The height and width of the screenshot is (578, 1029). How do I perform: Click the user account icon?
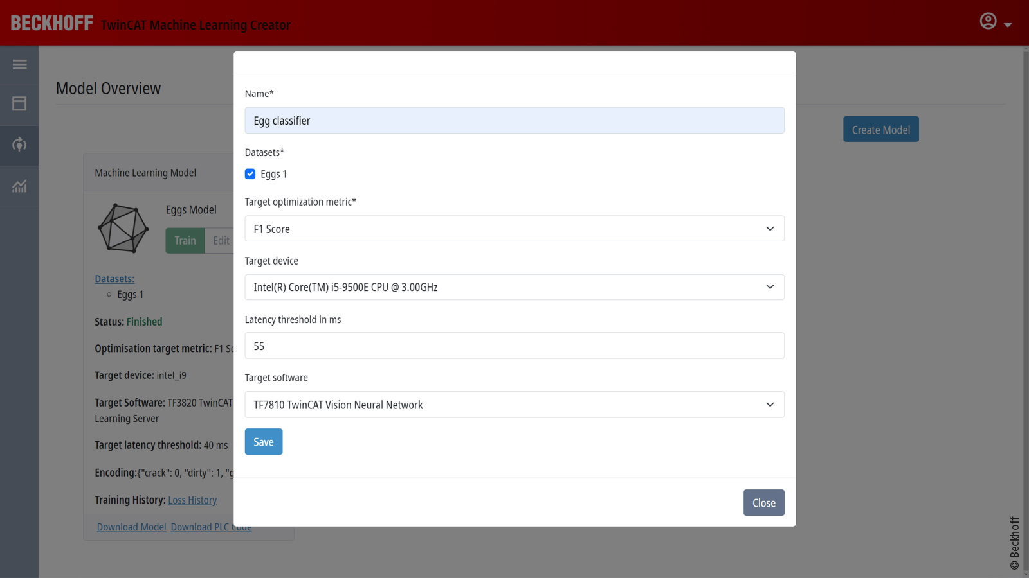pyautogui.click(x=988, y=21)
